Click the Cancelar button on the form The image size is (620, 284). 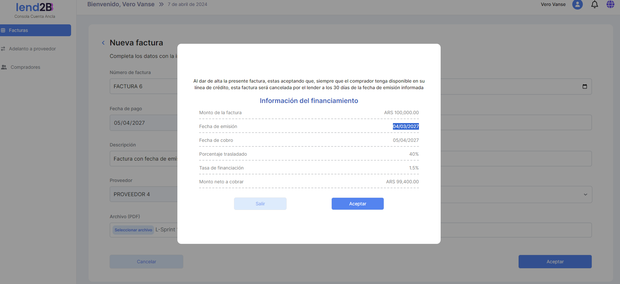click(146, 262)
